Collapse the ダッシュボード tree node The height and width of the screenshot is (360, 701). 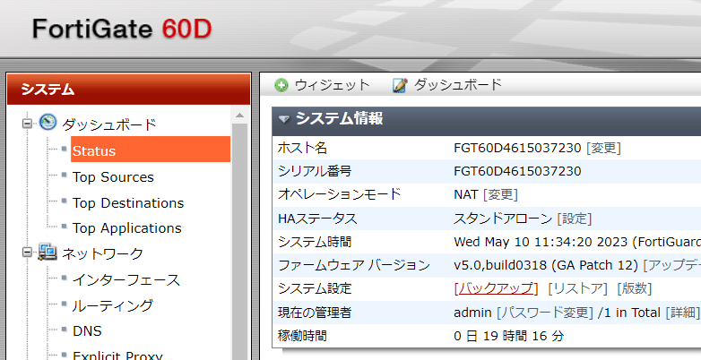point(27,124)
